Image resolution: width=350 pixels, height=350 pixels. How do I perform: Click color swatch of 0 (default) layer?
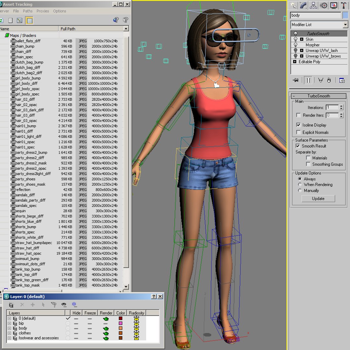[x=121, y=318]
